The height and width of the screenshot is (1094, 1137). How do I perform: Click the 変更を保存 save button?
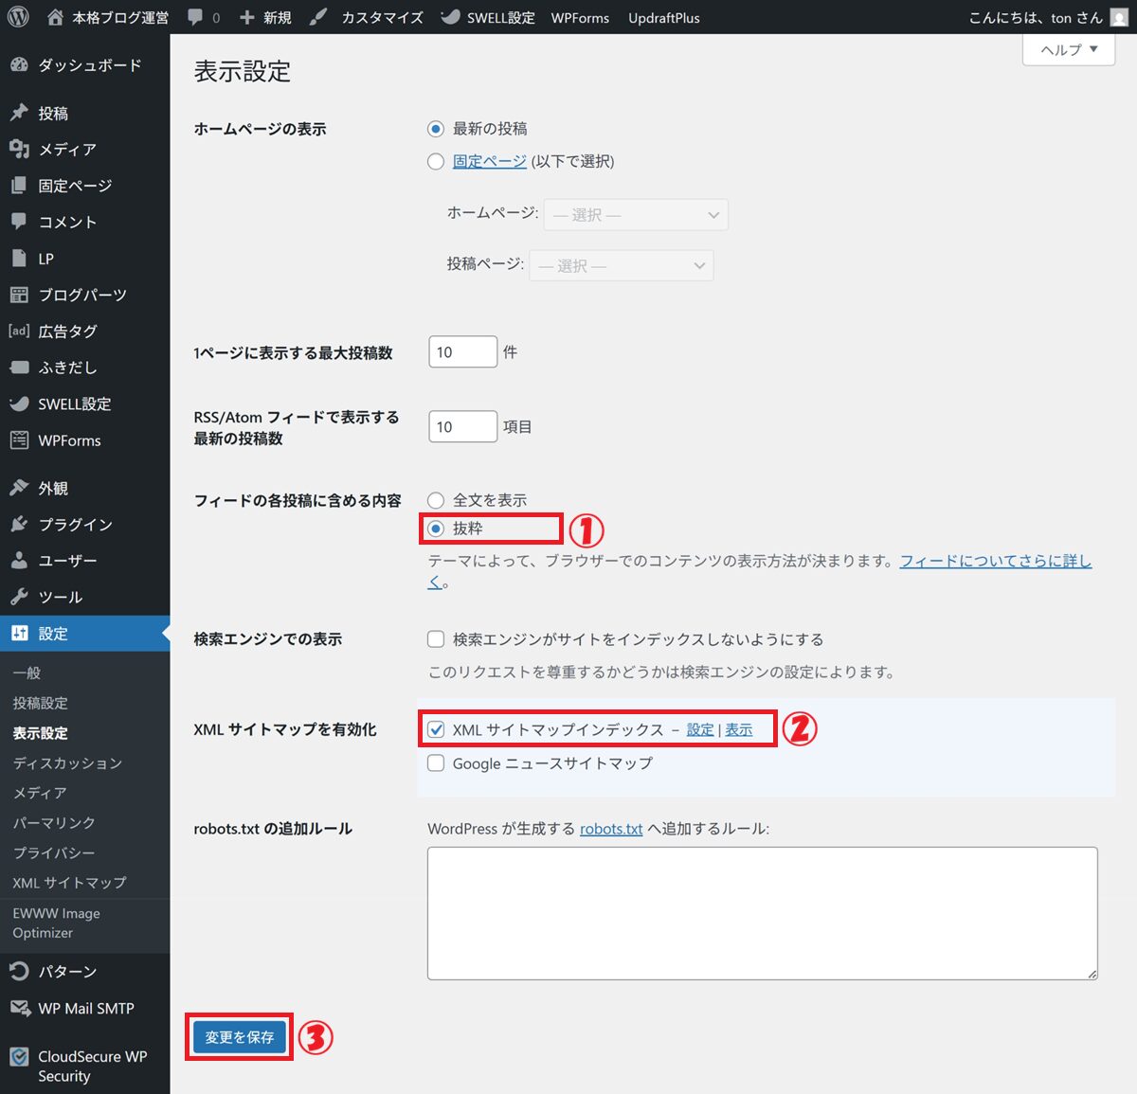coord(239,1037)
